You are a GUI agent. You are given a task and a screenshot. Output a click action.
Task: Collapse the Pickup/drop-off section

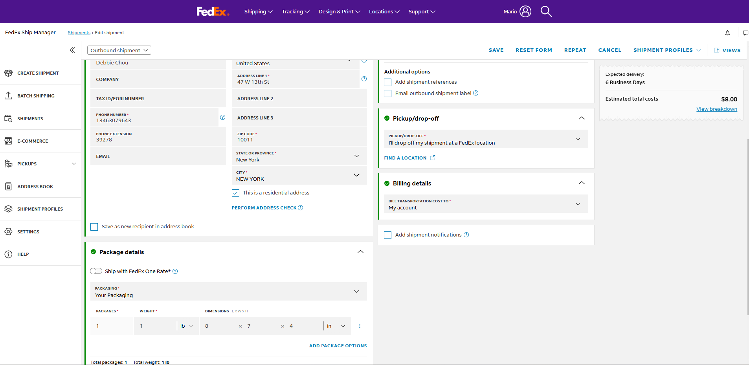tap(582, 118)
